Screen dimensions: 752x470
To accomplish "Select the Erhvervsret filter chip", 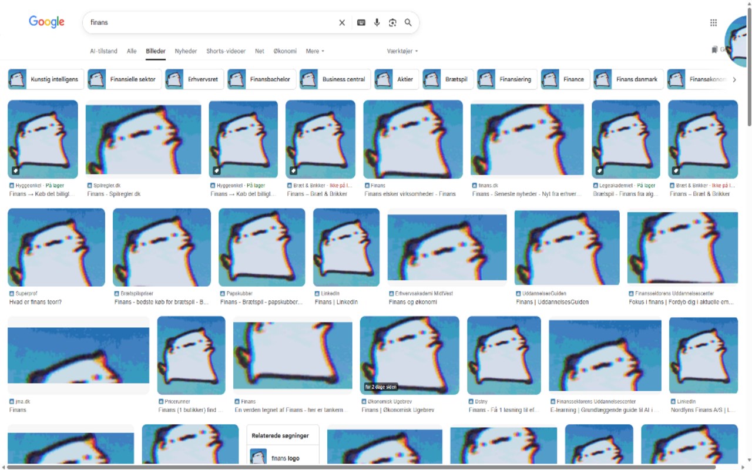I will 194,79.
